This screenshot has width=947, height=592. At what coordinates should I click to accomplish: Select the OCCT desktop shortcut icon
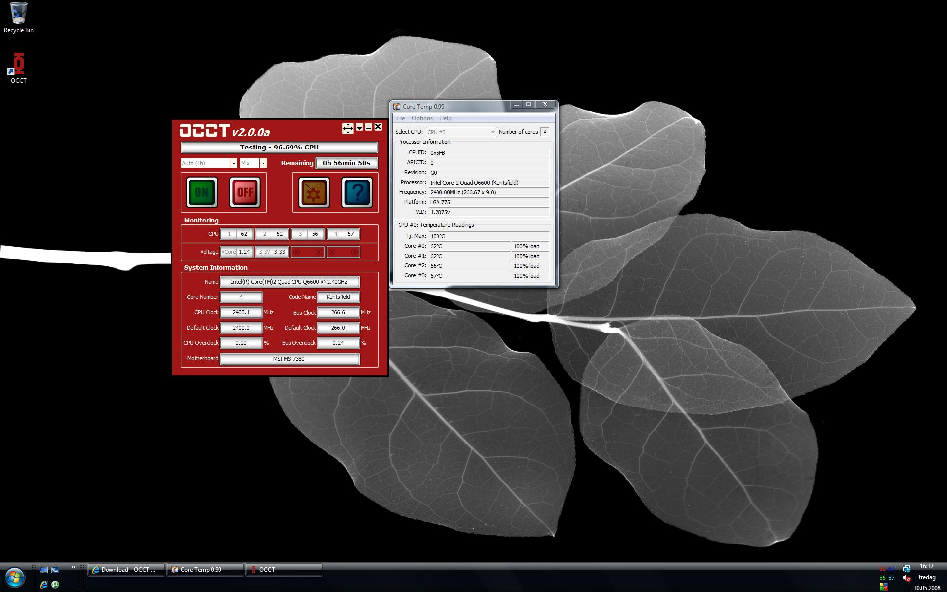(x=19, y=68)
